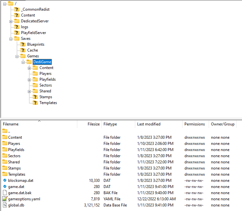Image resolution: width=242 pixels, height=211 pixels.
Task: Select the highlighted DediGame tree item
Action: tap(42, 62)
